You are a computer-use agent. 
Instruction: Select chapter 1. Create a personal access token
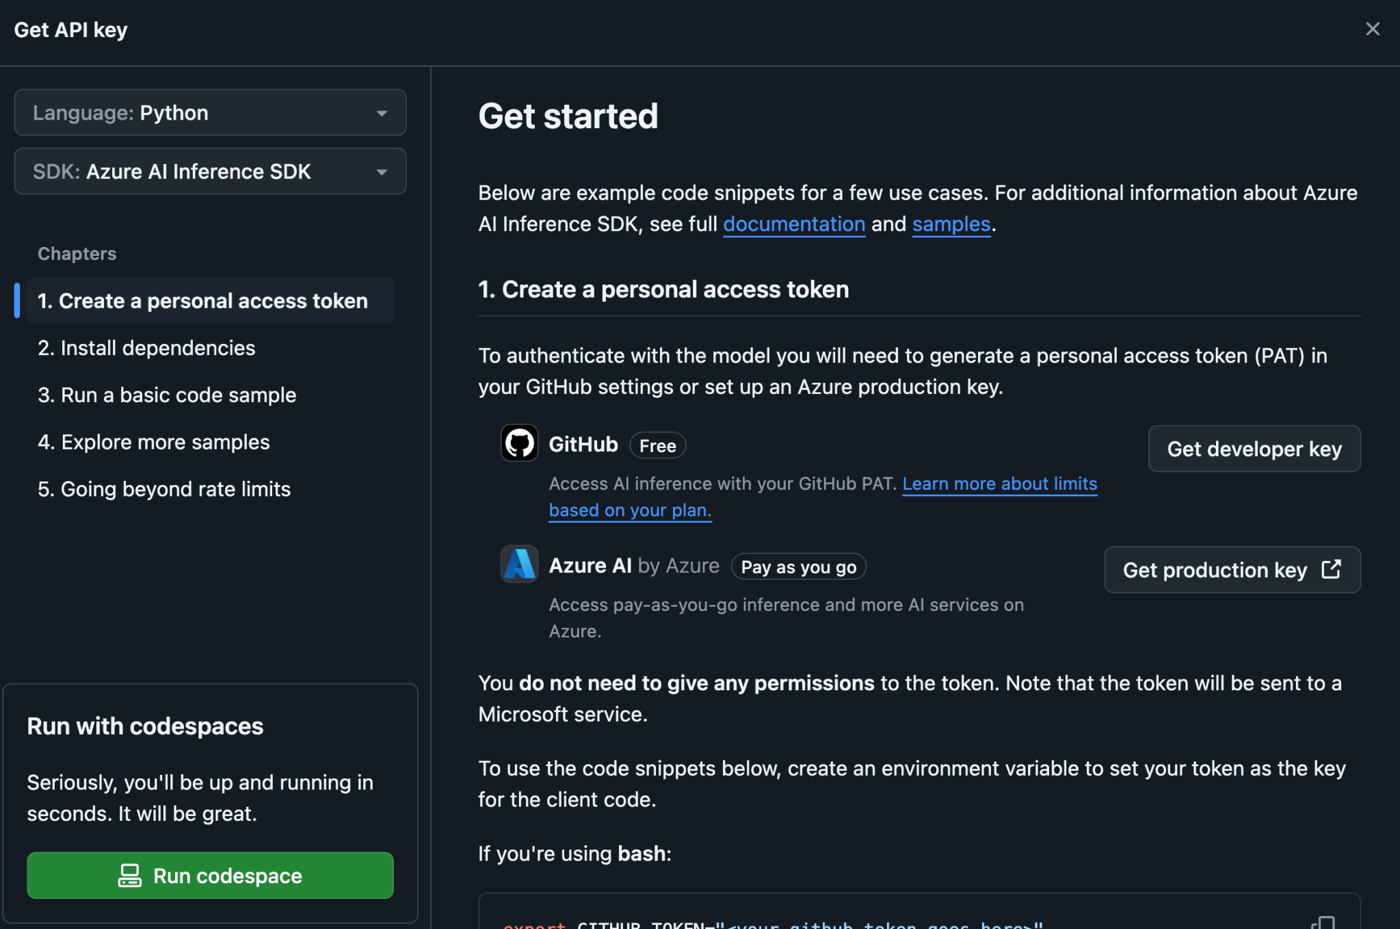pos(203,300)
